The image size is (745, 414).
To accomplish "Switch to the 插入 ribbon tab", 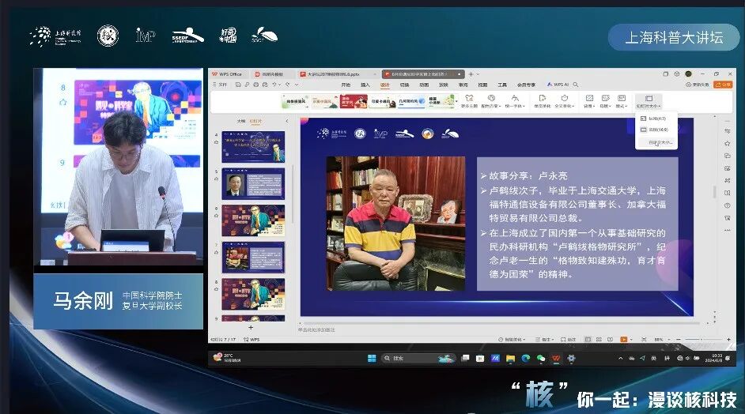I will pos(365,85).
